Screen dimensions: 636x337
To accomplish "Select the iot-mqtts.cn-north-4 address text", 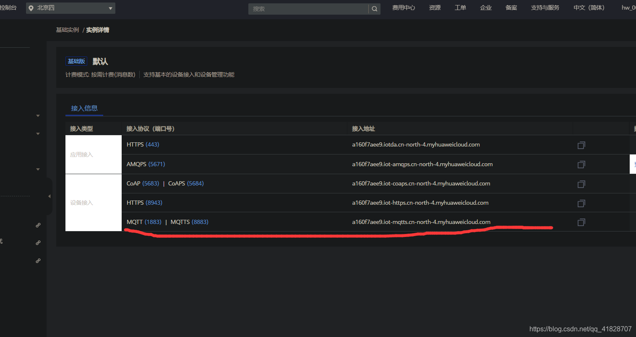I will [421, 222].
